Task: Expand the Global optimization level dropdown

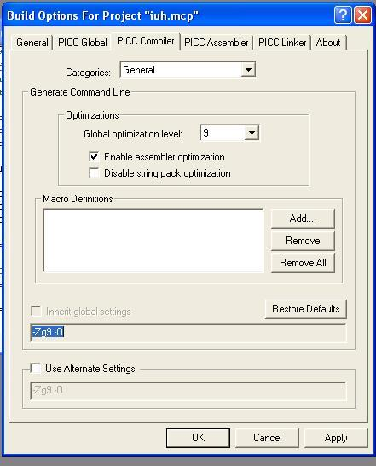Action: (252, 133)
